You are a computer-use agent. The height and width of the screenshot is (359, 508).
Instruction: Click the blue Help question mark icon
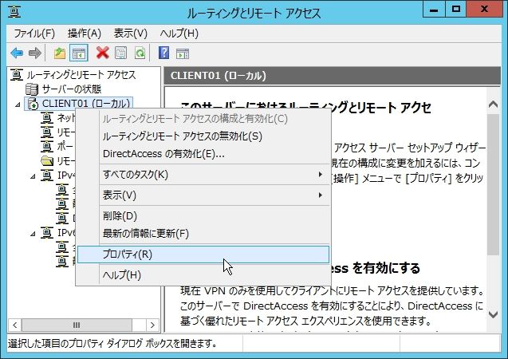click(164, 53)
